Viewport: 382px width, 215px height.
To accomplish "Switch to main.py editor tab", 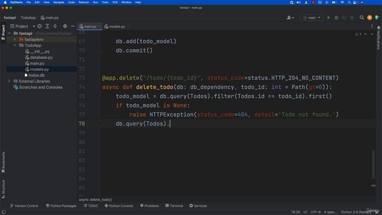I will click(90, 26).
